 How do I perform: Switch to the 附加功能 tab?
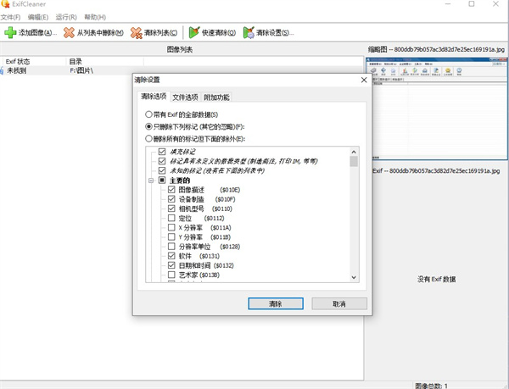coord(216,97)
